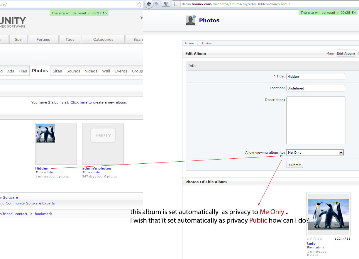Click the user avatar icon beside Photos heading
The width and height of the screenshot is (359, 259).
(x=191, y=20)
